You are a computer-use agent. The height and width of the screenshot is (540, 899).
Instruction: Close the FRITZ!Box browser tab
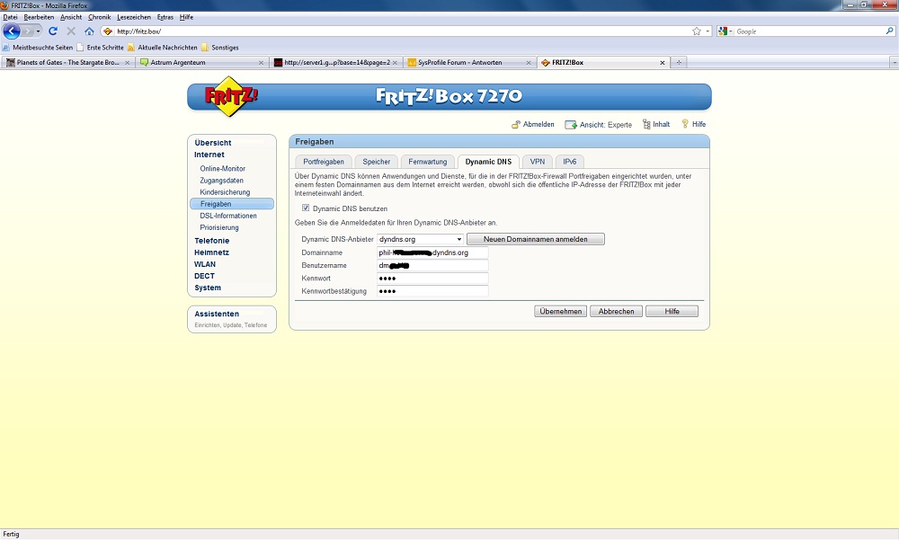(663, 63)
